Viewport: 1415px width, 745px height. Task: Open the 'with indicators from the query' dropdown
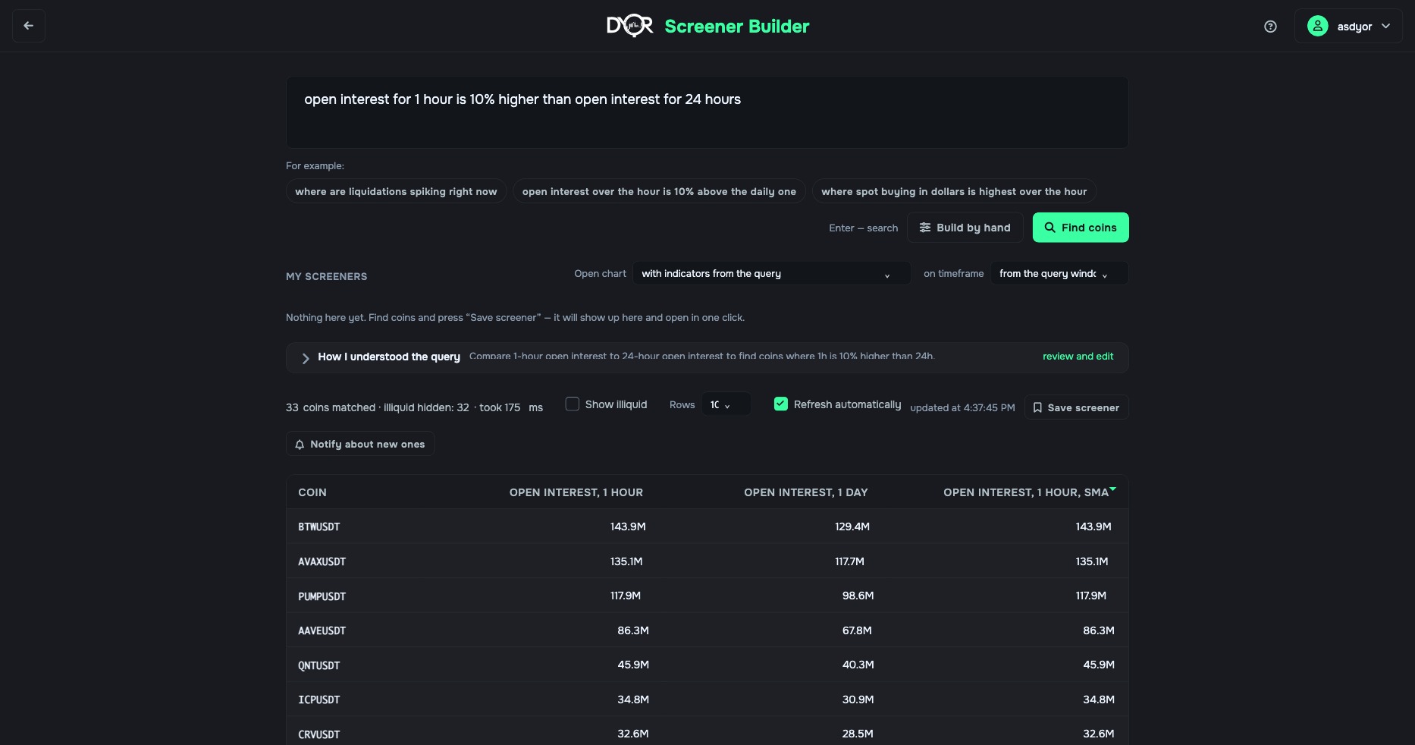(x=771, y=274)
